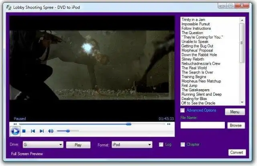Select chapter 'First Jump'
The width and height of the screenshot is (257, 166).
click(x=190, y=86)
